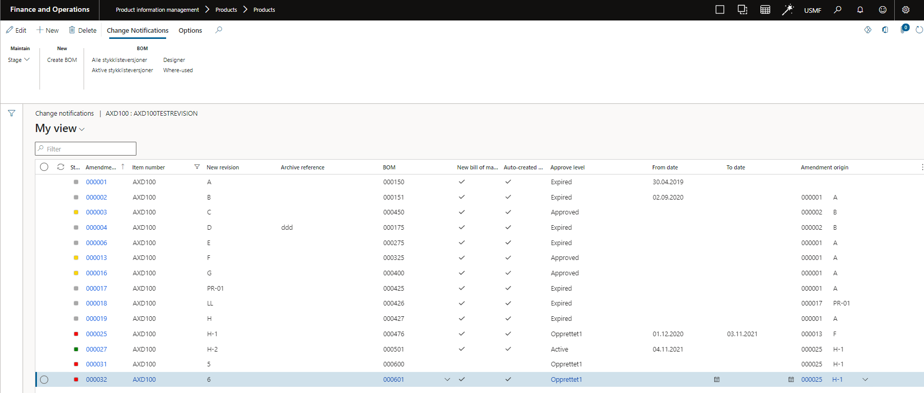Toggle the row selector for 000032
The width and height of the screenshot is (924, 393).
coord(44,380)
